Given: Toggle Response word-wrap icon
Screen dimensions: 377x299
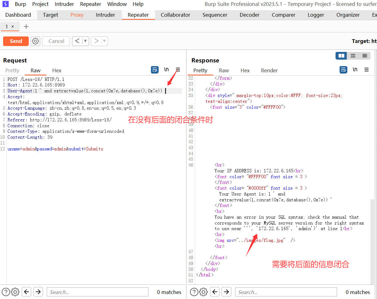Looking at the screenshot, I should click(x=343, y=70).
